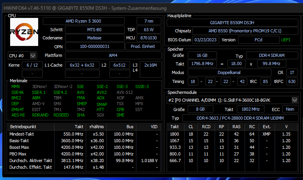Click the memory clock 1796.8 MHz value

tap(202, 64)
